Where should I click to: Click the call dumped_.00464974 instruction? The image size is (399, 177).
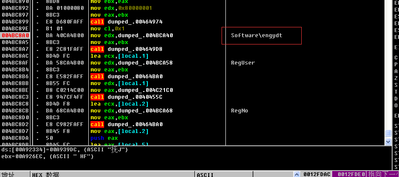tap(126, 22)
